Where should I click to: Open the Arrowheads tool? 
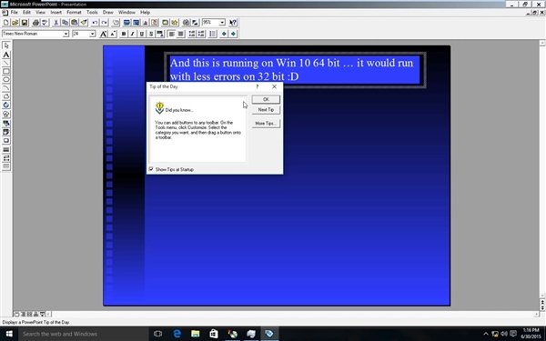[x=6, y=158]
